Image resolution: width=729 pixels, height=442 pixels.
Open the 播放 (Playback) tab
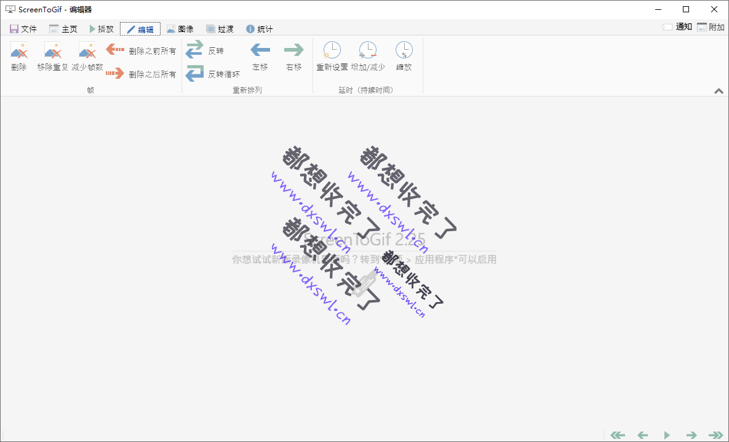pyautogui.click(x=102, y=29)
